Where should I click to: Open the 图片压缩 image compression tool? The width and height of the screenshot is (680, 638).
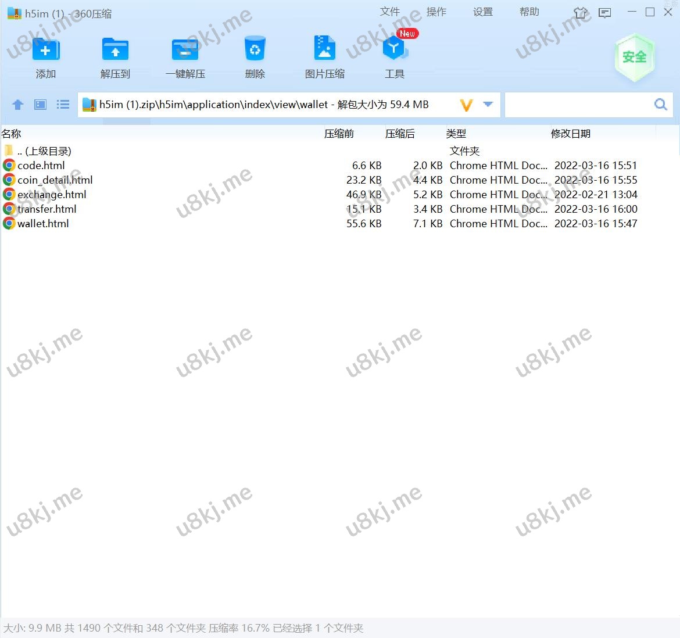[x=324, y=55]
